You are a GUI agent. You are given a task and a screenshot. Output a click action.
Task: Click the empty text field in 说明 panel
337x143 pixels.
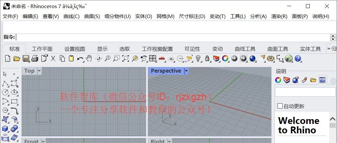305,92
